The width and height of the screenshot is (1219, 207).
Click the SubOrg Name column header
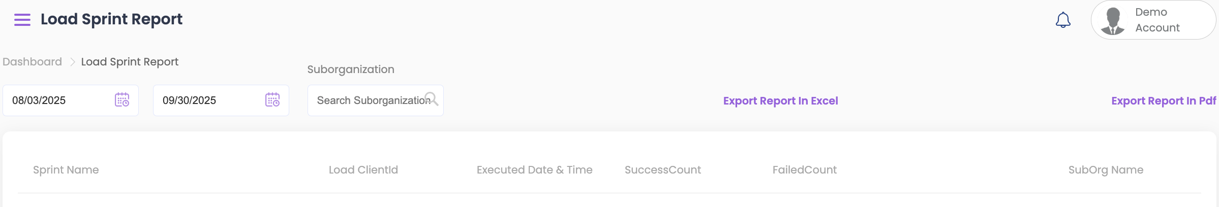1106,170
